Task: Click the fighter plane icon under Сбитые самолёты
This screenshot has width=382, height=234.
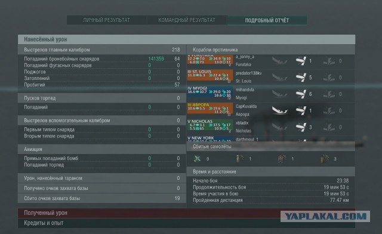Action: point(197,159)
